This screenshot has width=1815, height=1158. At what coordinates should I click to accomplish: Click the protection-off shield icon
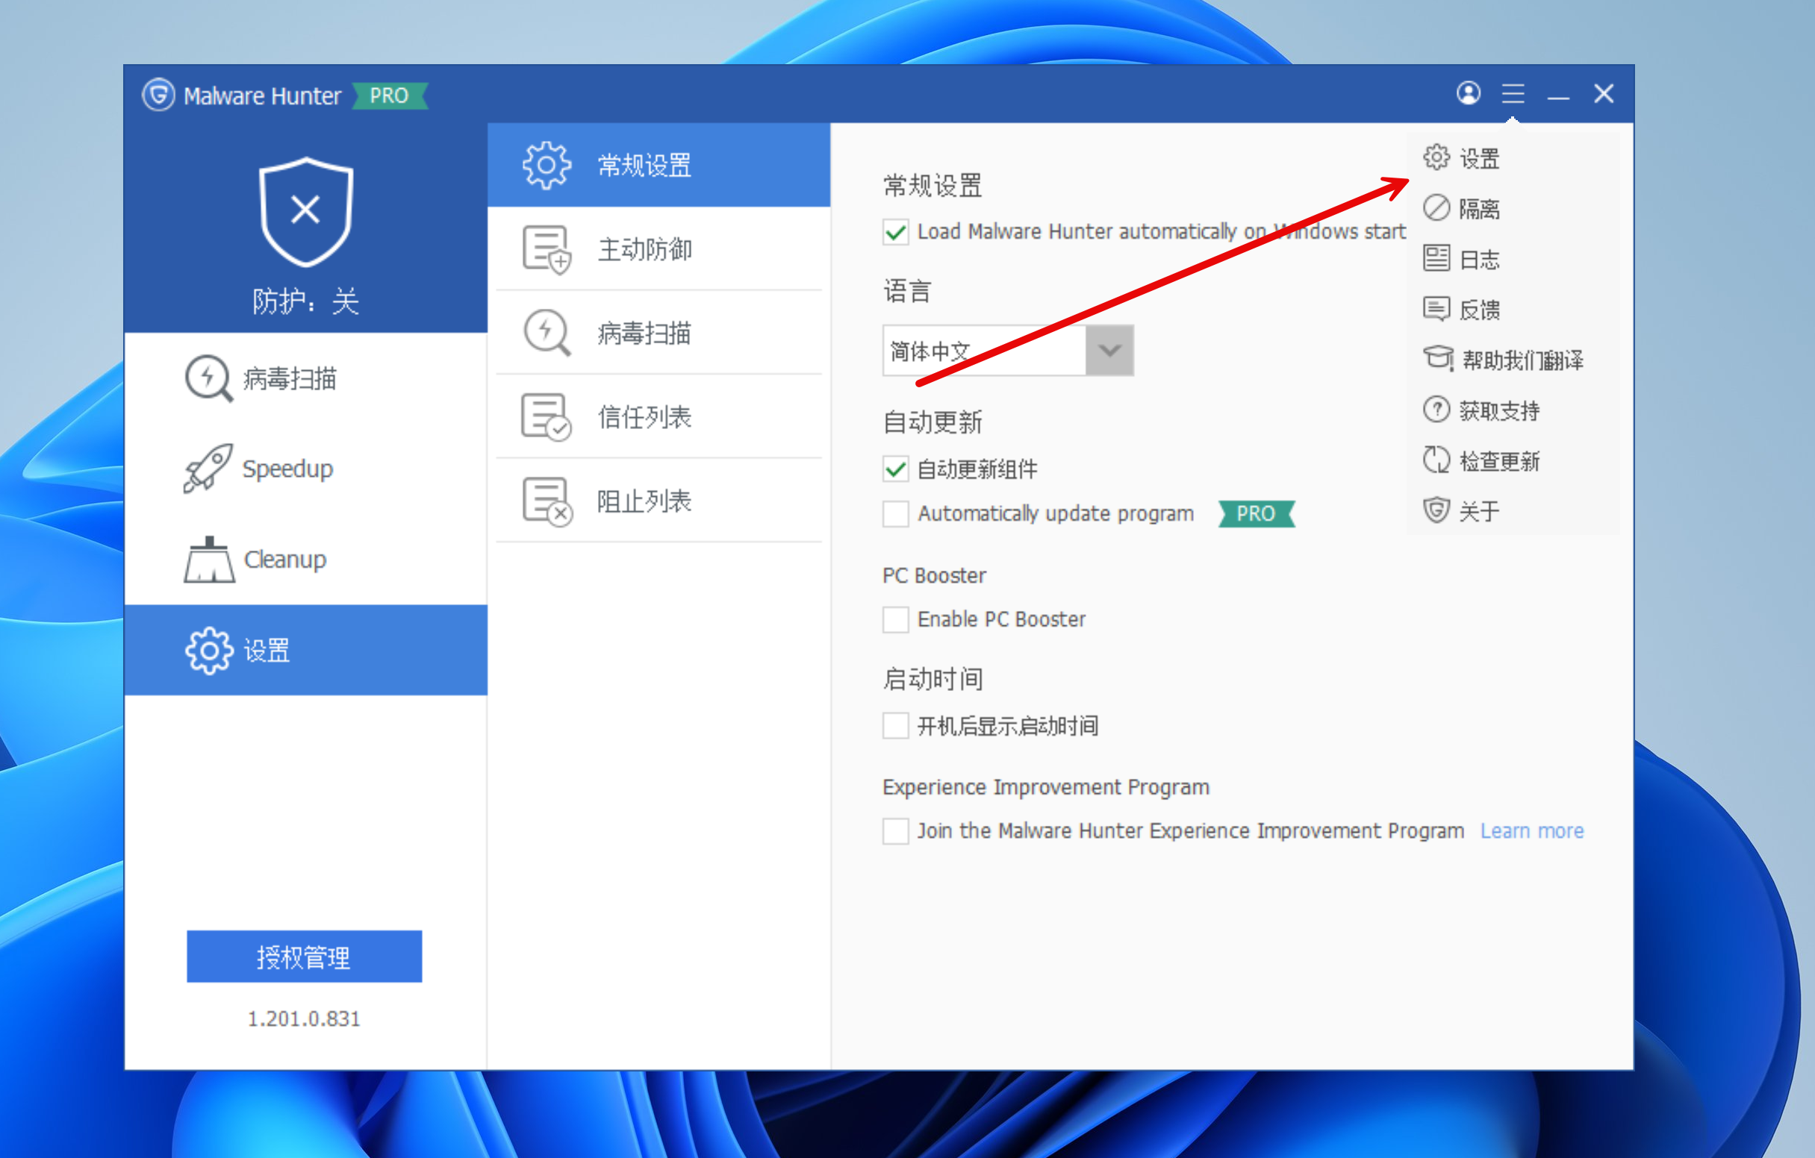[x=305, y=211]
